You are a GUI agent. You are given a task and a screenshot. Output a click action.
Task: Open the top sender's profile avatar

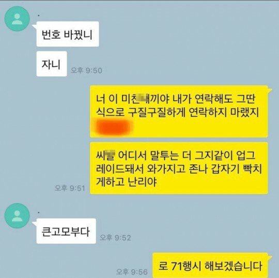point(17,19)
